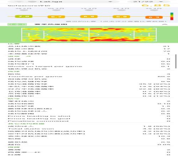Click the 'Penalties committed' row
This screenshot has height=156, width=178.
pyautogui.click(x=89, y=121)
